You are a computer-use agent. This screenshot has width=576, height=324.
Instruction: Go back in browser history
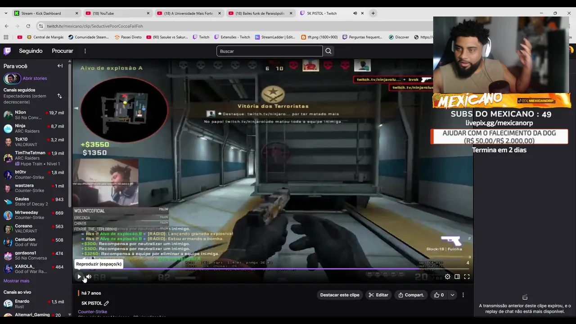point(6,26)
